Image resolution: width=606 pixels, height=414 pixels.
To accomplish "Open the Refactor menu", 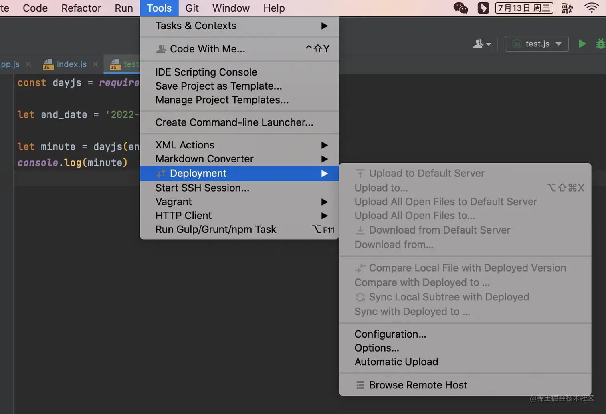I will click(81, 8).
